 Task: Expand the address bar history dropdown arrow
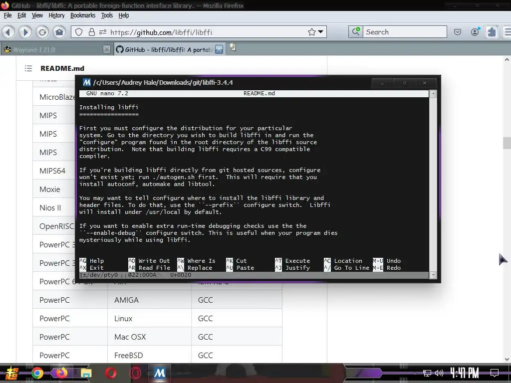tap(321, 32)
